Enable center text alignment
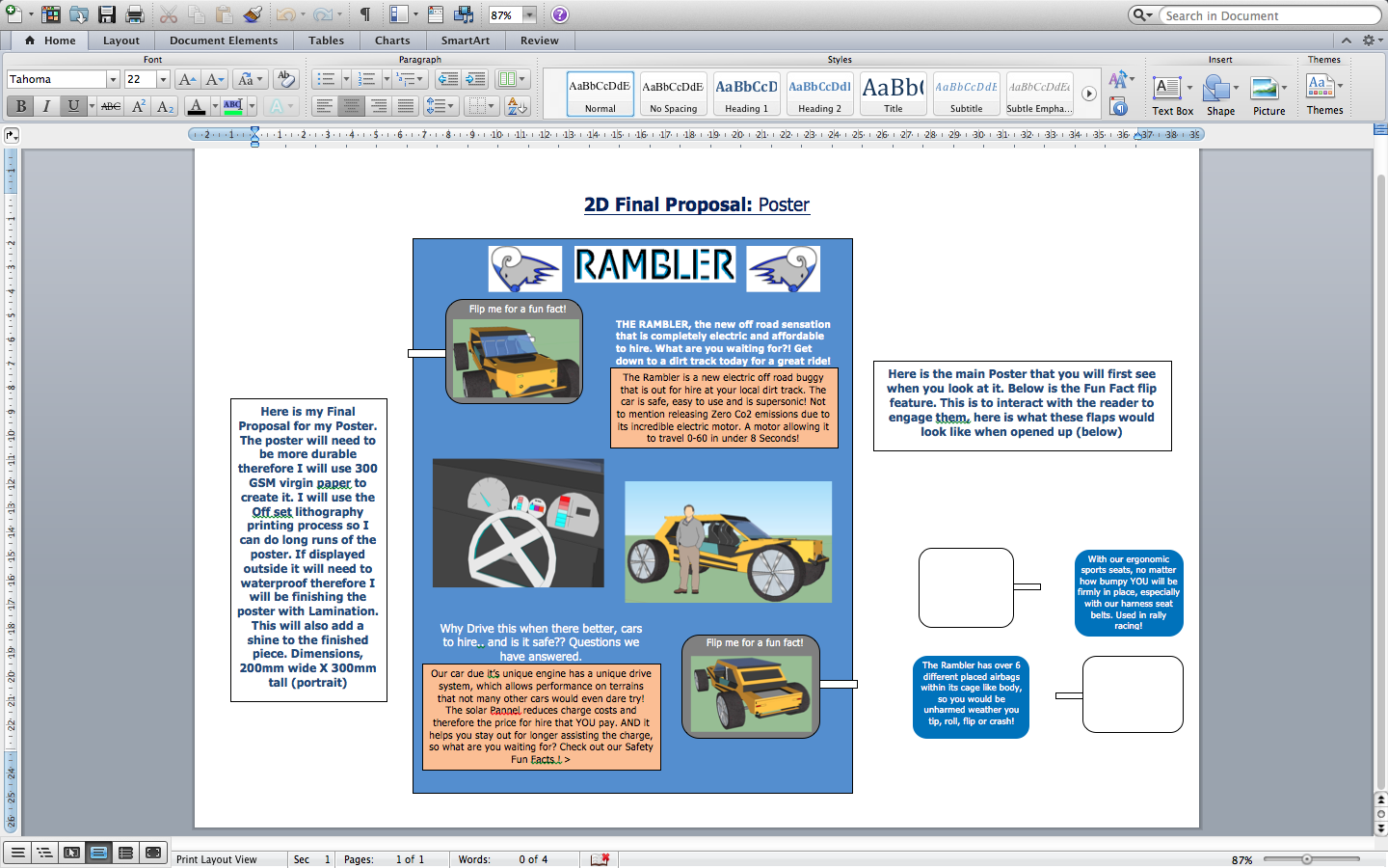The height and width of the screenshot is (868, 1388). [x=351, y=106]
